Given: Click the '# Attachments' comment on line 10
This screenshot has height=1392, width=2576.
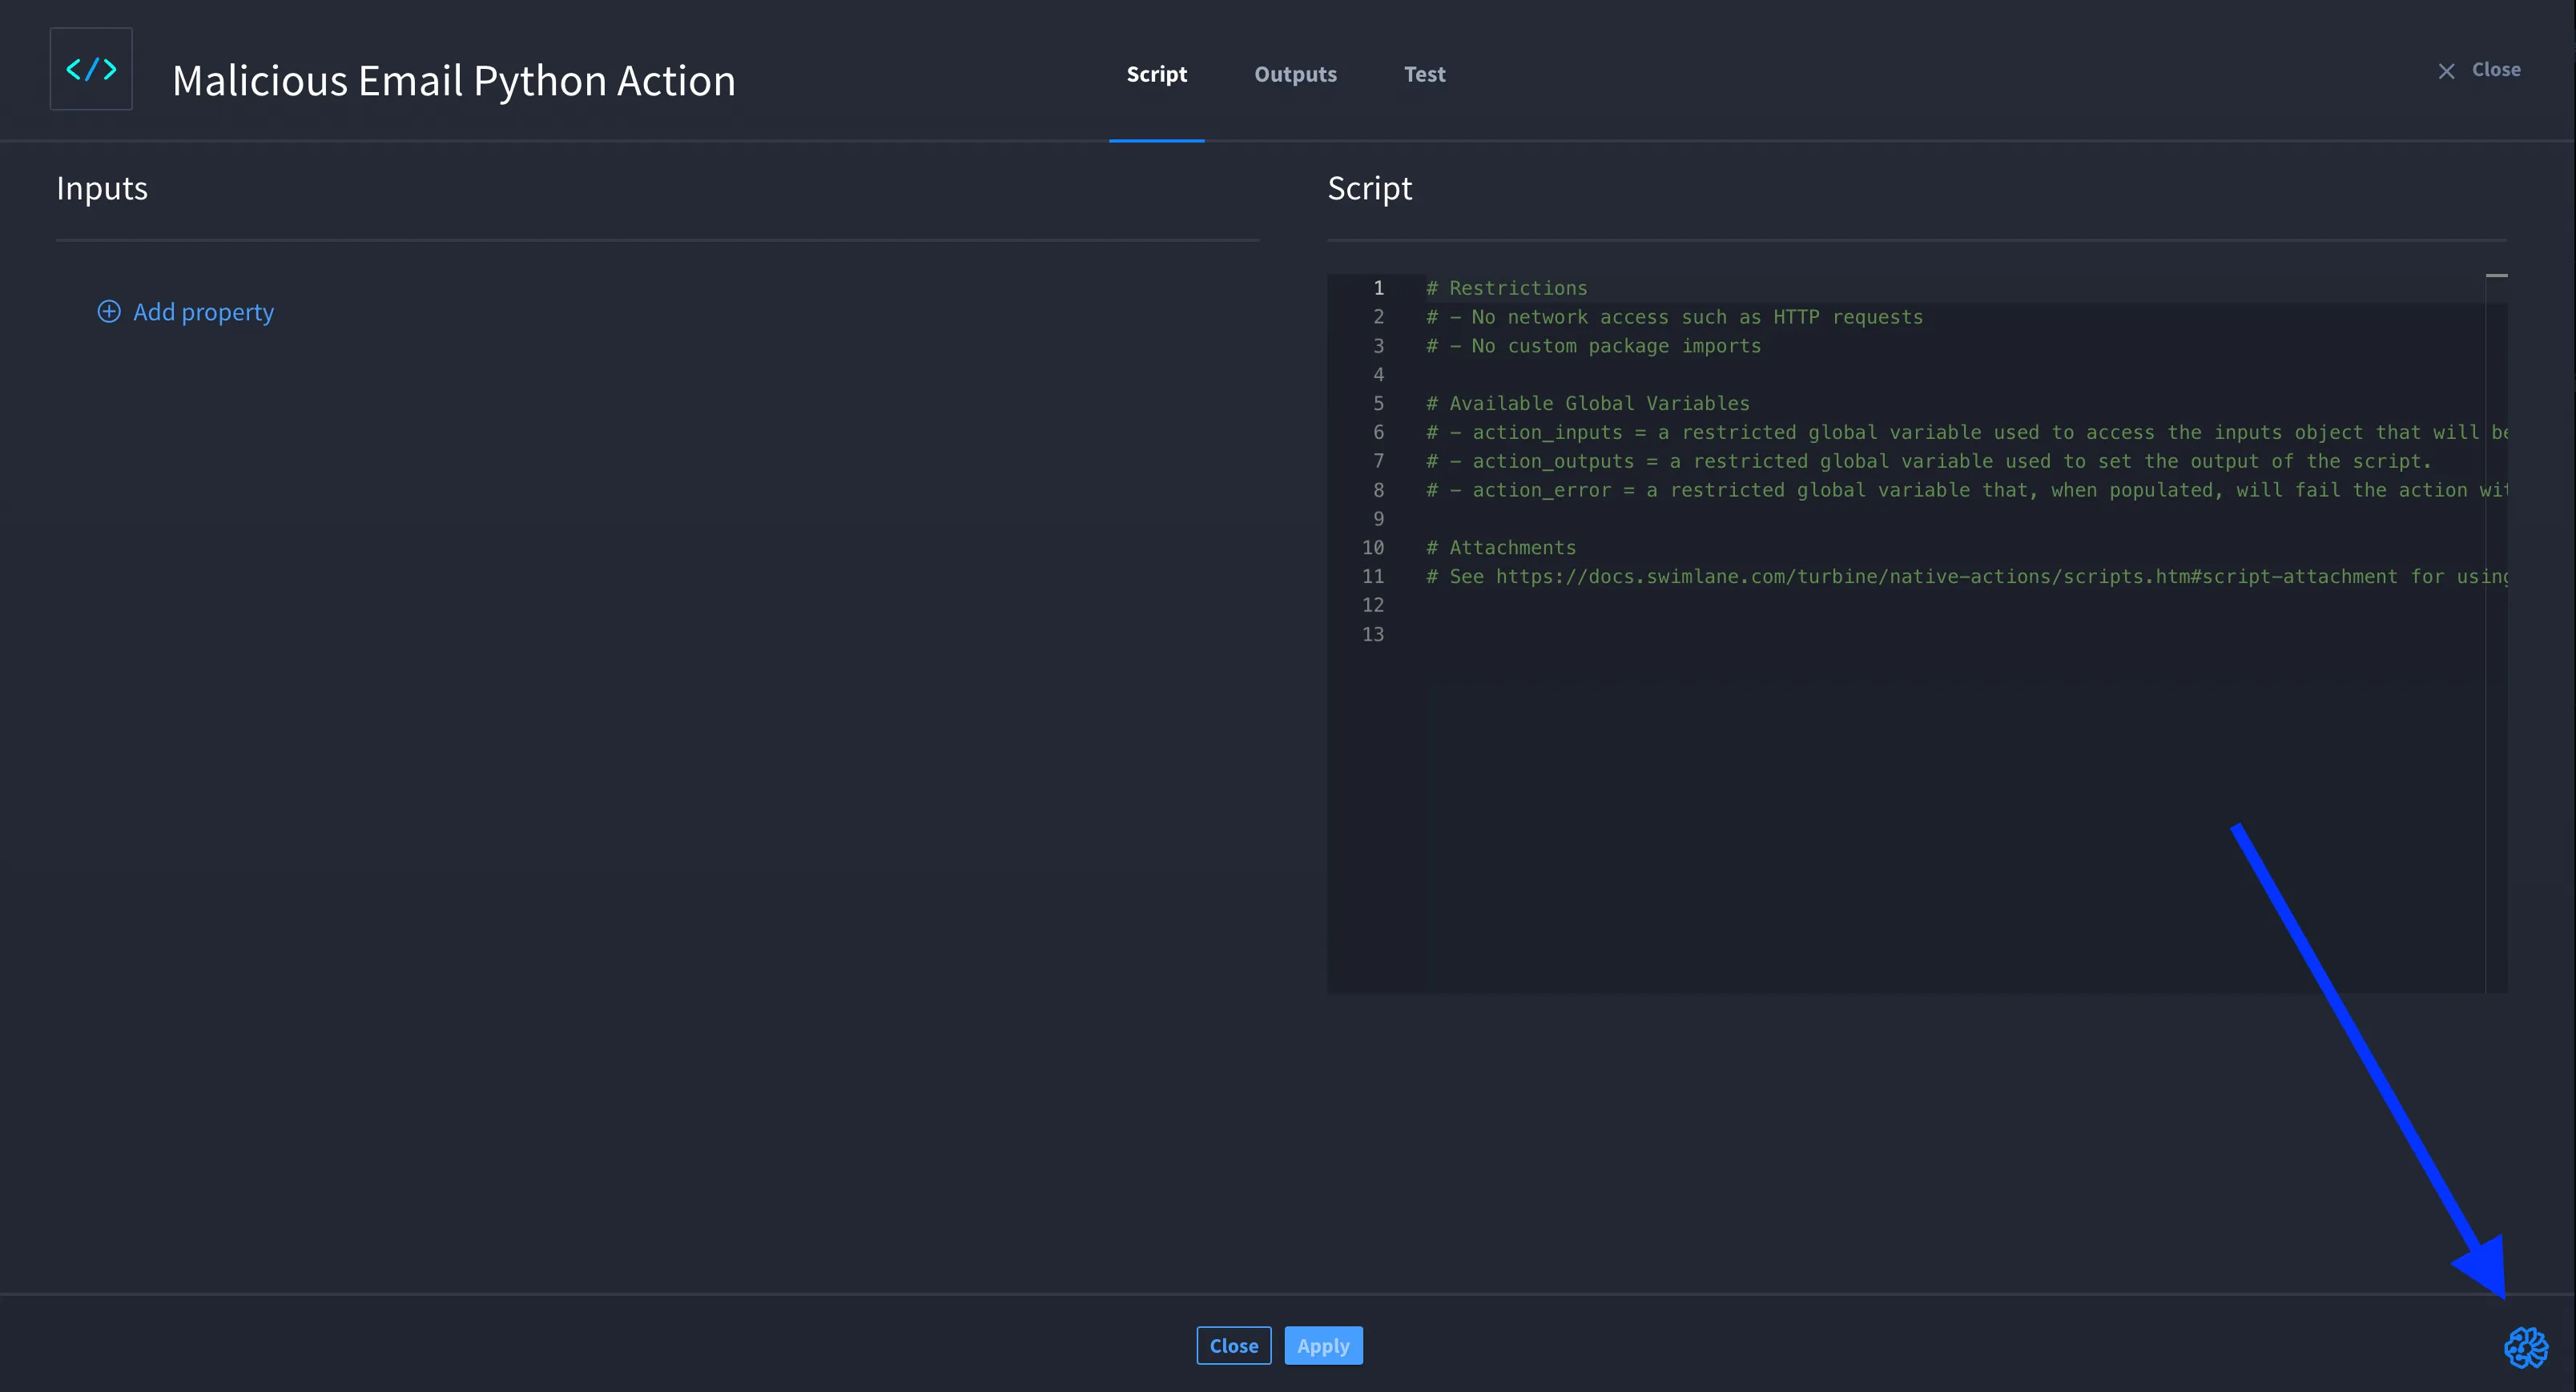Looking at the screenshot, I should [1500, 548].
